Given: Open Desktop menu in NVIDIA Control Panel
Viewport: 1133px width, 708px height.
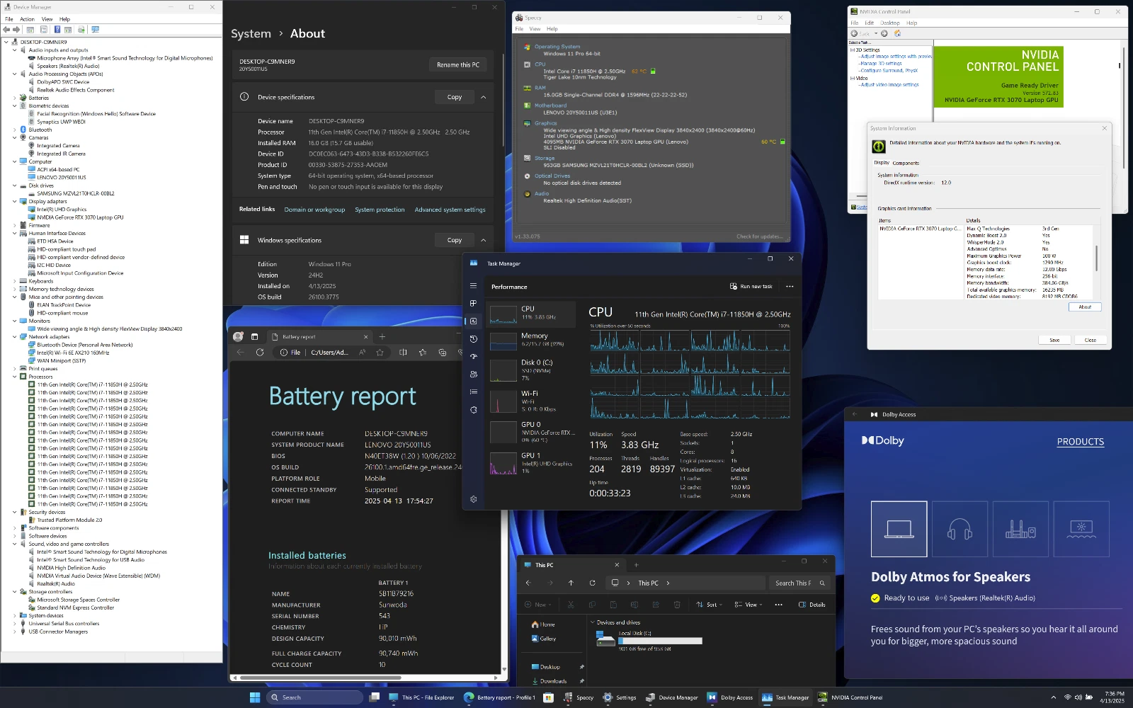Looking at the screenshot, I should pos(890,23).
